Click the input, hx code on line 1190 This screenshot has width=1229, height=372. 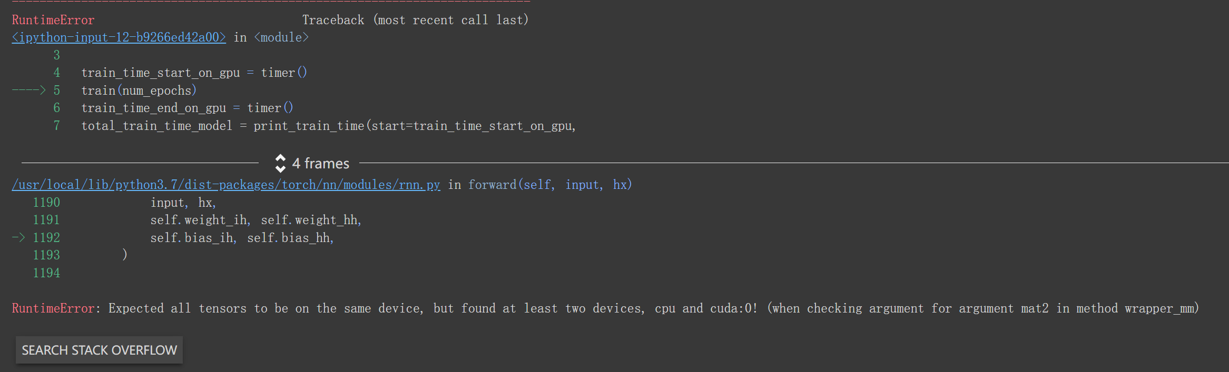[x=183, y=203]
